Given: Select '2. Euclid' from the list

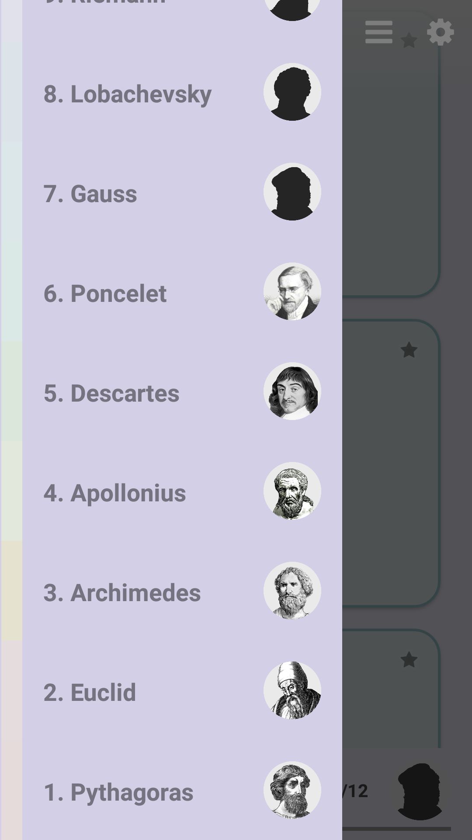Looking at the screenshot, I should pos(90,692).
